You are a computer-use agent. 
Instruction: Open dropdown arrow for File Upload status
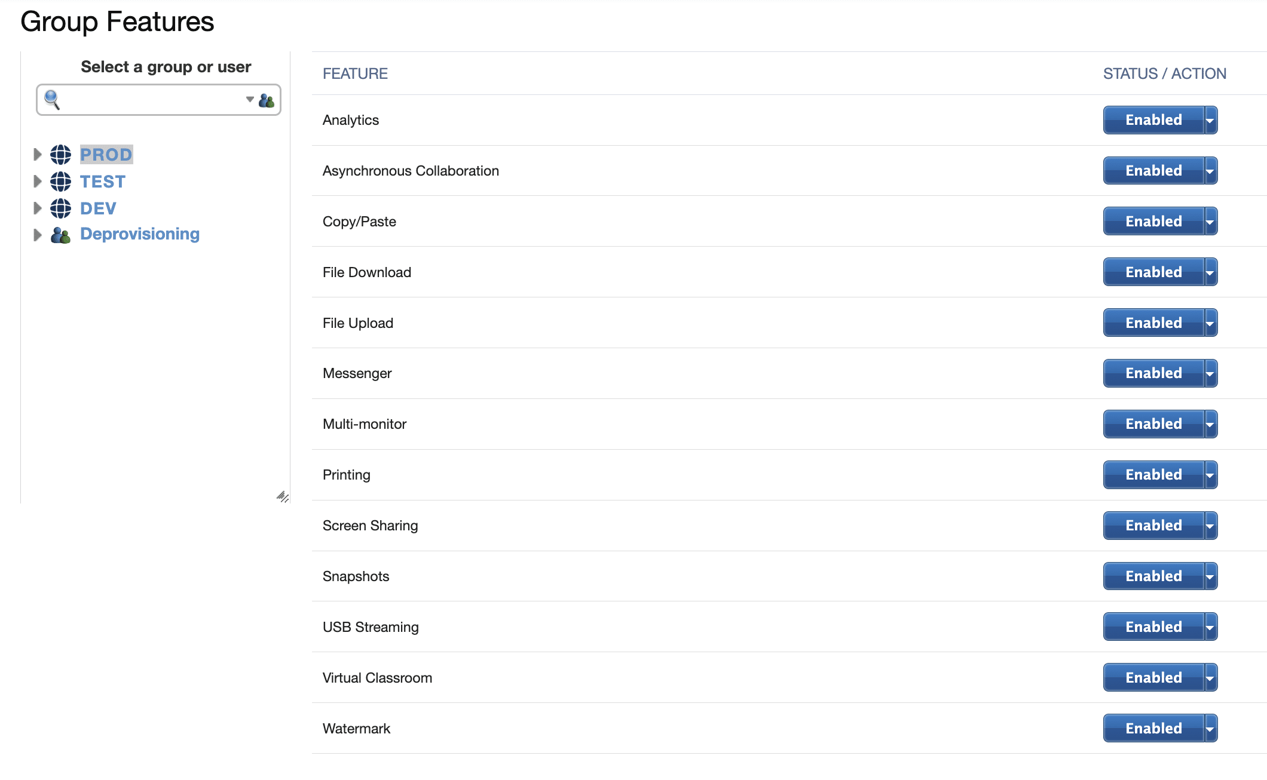click(1210, 323)
